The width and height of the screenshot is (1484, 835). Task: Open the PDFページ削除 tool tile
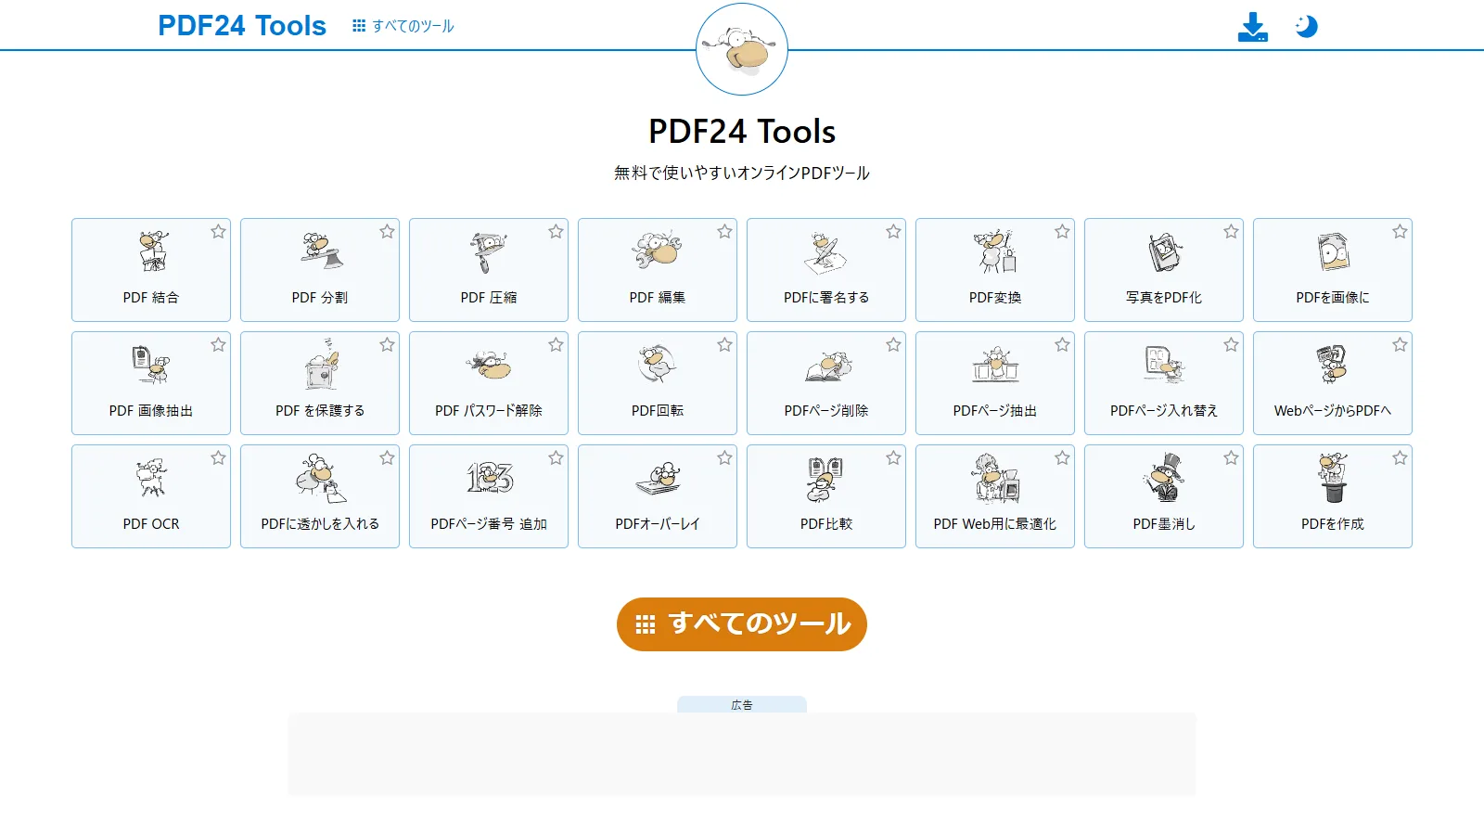[x=826, y=383]
